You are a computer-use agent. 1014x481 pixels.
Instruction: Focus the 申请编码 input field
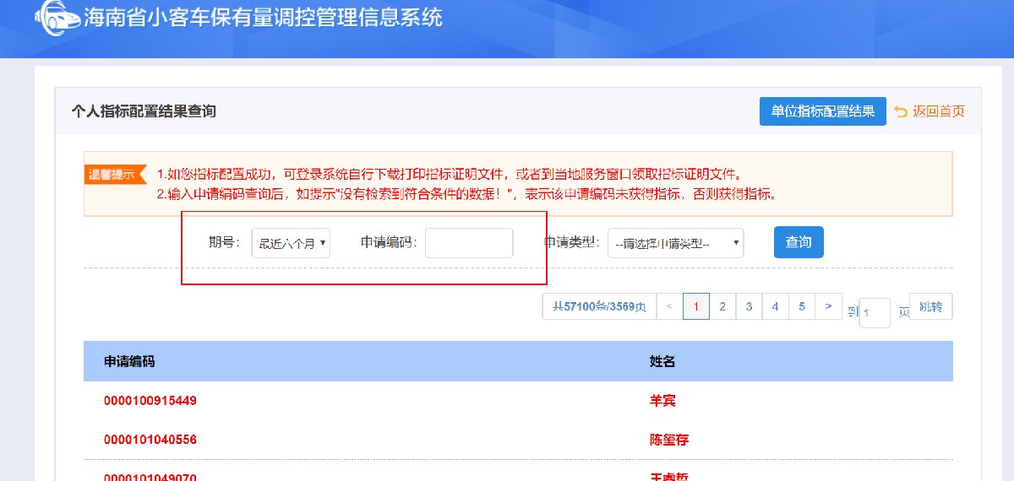(x=469, y=243)
